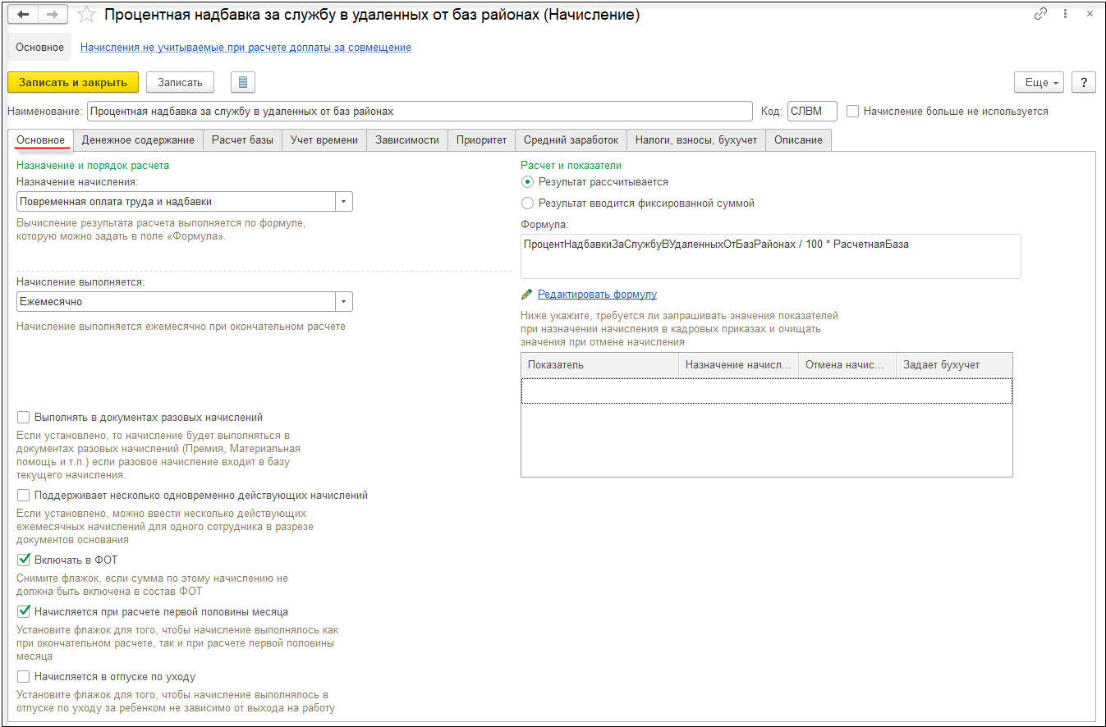
Task: Click the Отмена начис... column header
Action: [x=847, y=364]
